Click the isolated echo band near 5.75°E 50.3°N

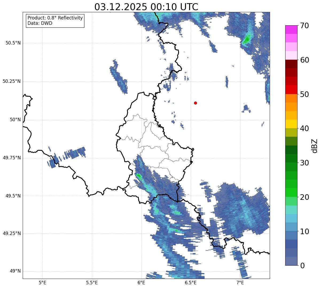coord(119,76)
